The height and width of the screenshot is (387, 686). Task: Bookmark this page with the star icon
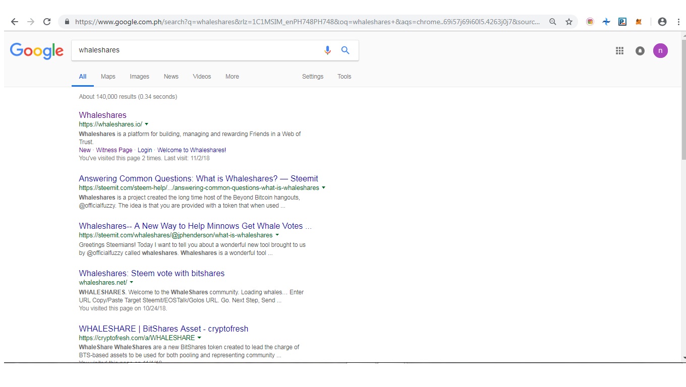pos(569,22)
